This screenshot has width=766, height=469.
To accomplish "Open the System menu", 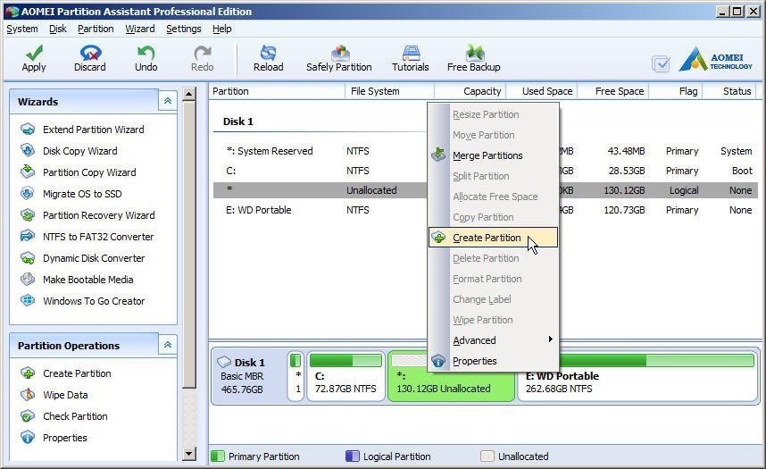I will coord(22,29).
